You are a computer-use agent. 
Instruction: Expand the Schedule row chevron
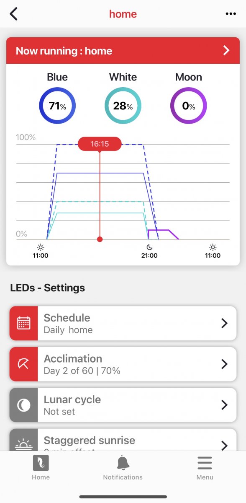[x=224, y=323]
